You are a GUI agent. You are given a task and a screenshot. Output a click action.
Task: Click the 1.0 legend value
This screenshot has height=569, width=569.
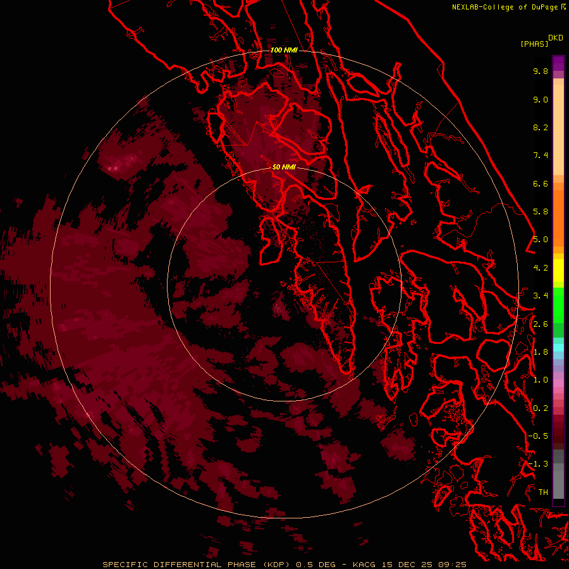click(x=541, y=380)
